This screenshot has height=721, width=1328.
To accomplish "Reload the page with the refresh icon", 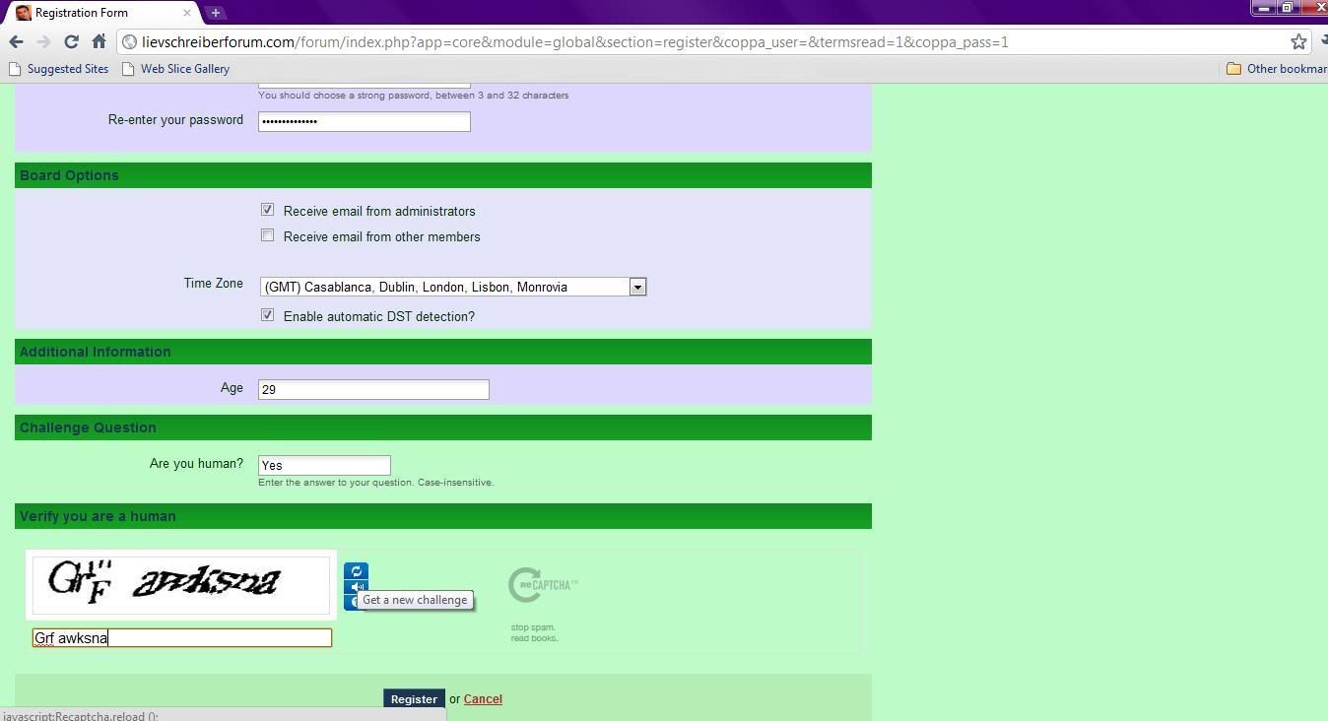I will coord(71,41).
